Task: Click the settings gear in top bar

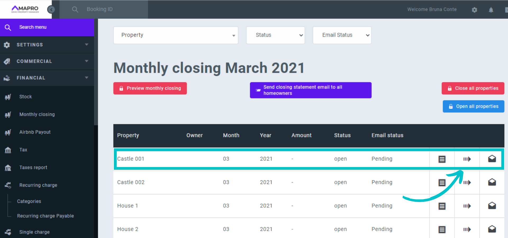Action: pyautogui.click(x=474, y=10)
